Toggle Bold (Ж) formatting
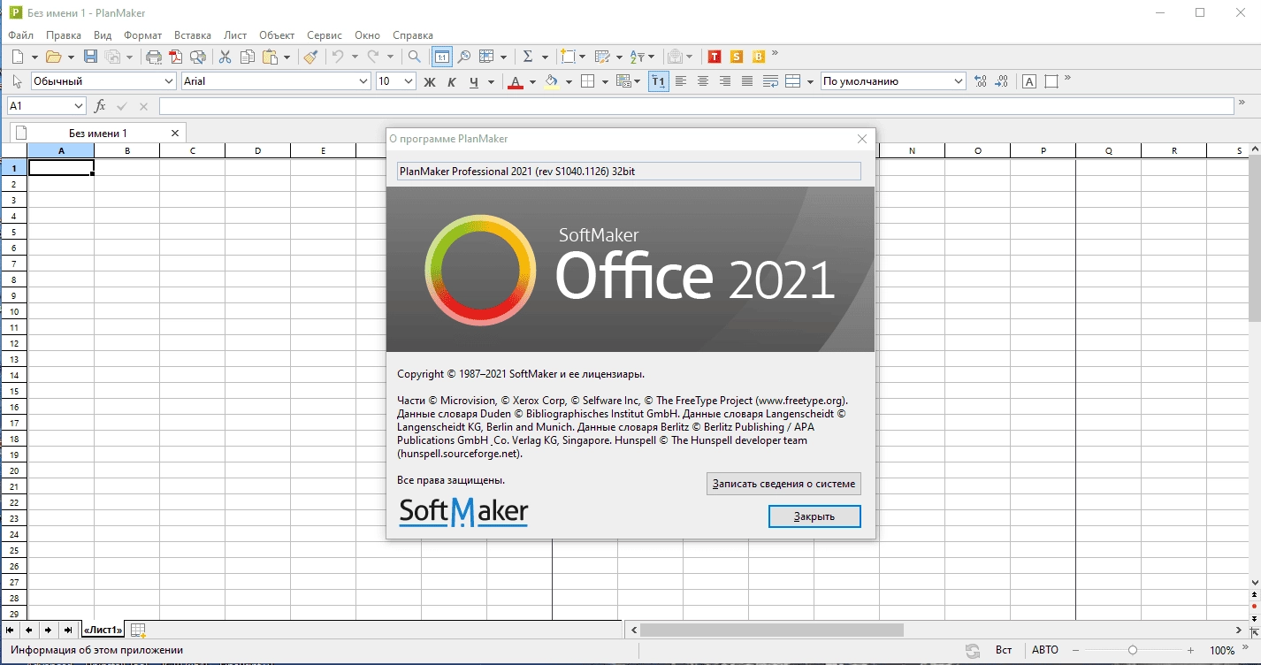 click(x=430, y=81)
